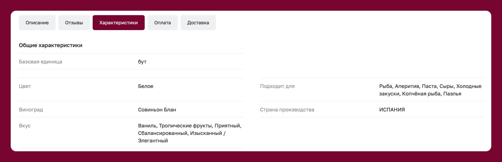The width and height of the screenshot is (502, 162).
Task: Open the Совиньон Блан grape value
Action: coord(157,109)
